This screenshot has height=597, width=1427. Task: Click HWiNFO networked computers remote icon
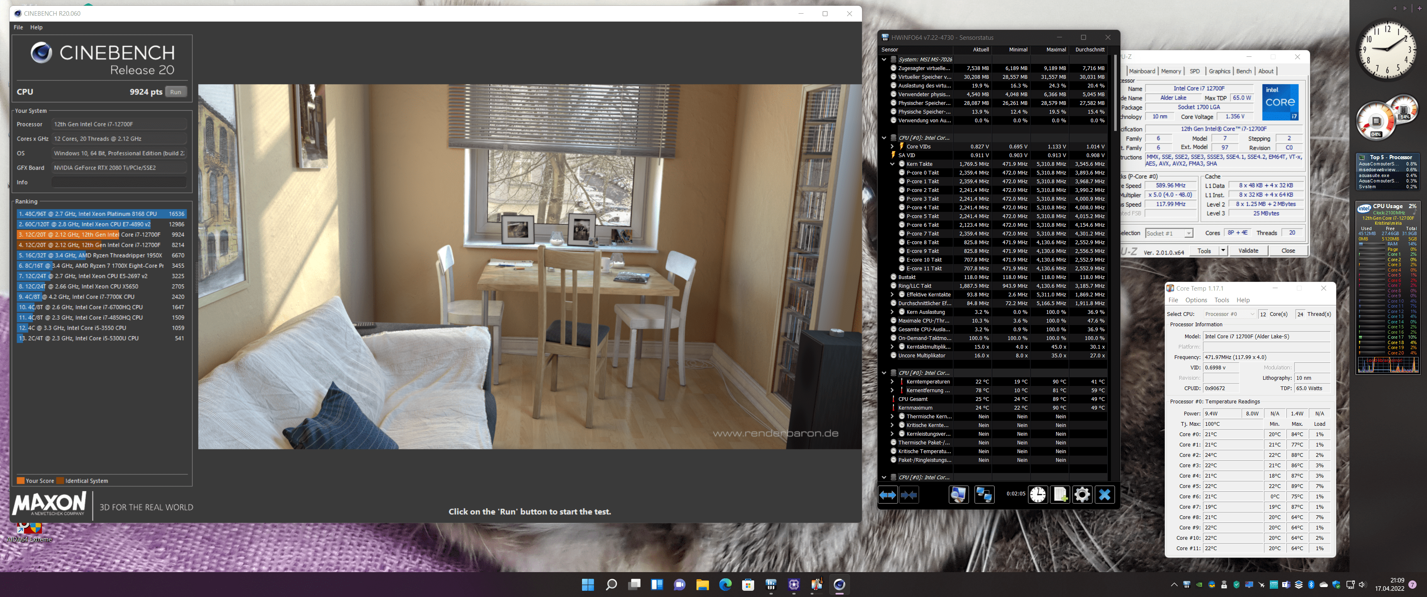click(x=984, y=495)
